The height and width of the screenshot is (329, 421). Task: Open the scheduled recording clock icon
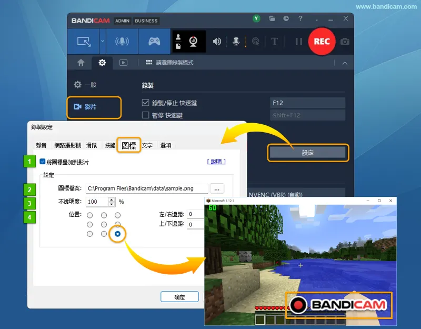pos(286,18)
